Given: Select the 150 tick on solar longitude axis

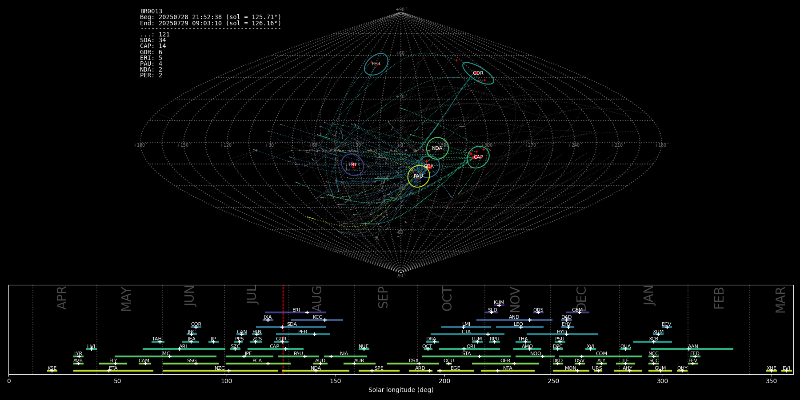Looking at the screenshot, I should (x=336, y=381).
